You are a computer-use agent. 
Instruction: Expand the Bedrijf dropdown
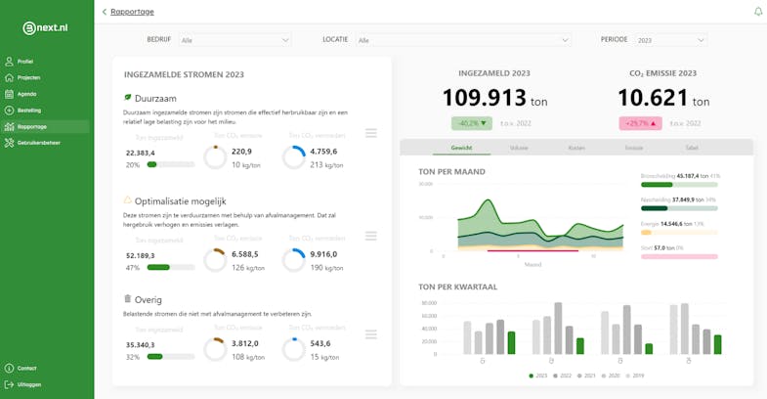[x=234, y=40]
